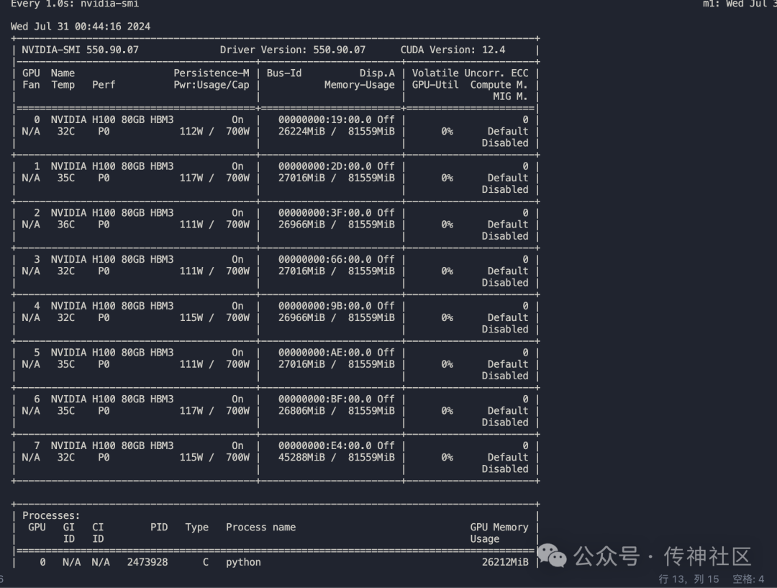The width and height of the screenshot is (777, 588).
Task: Select bus ID '00000000:19:00.0' of GPU 0
Action: pyautogui.click(x=324, y=120)
